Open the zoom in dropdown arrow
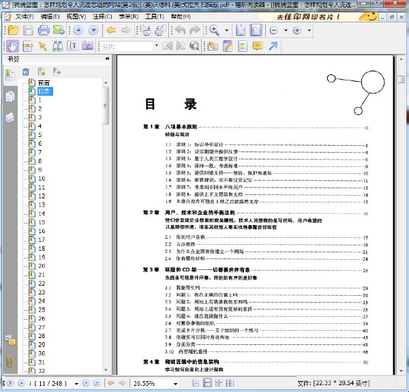This screenshot has height=392, width=409. click(309, 31)
